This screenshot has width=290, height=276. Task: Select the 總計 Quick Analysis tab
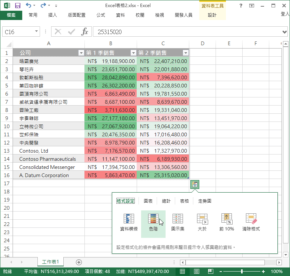(x=166, y=201)
